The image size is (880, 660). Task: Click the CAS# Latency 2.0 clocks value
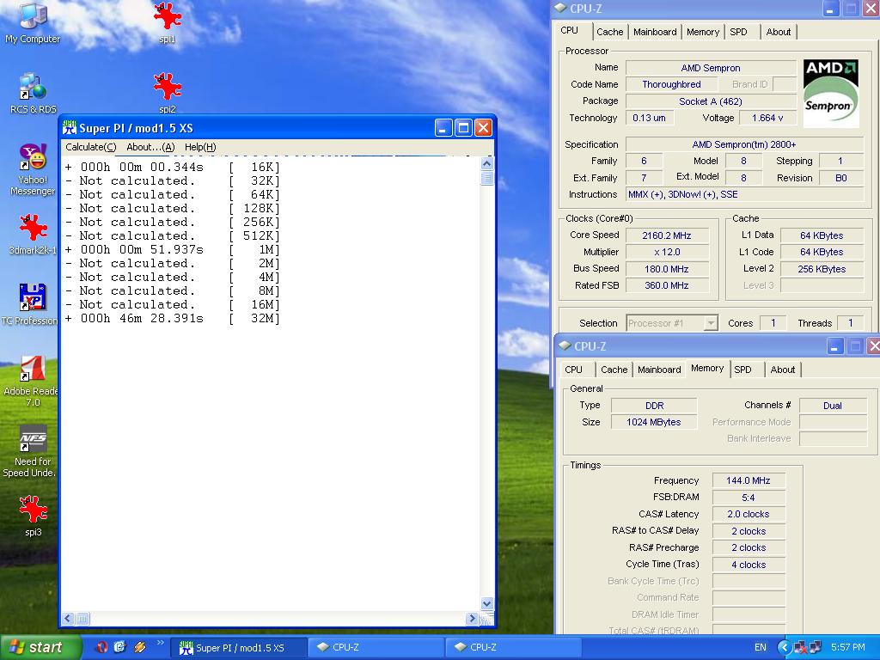(x=749, y=514)
